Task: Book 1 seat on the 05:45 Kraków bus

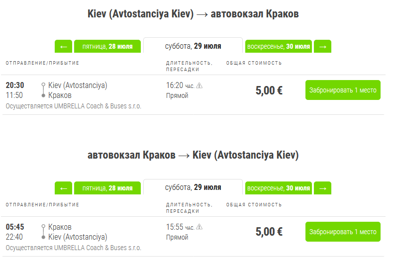Action: [x=343, y=232]
